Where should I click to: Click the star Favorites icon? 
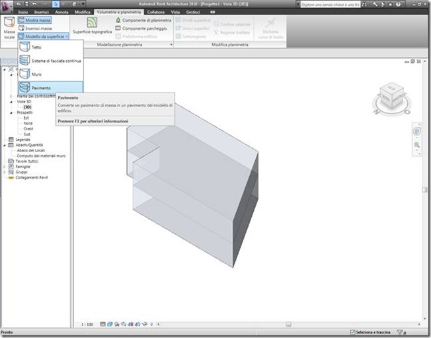tap(390, 5)
